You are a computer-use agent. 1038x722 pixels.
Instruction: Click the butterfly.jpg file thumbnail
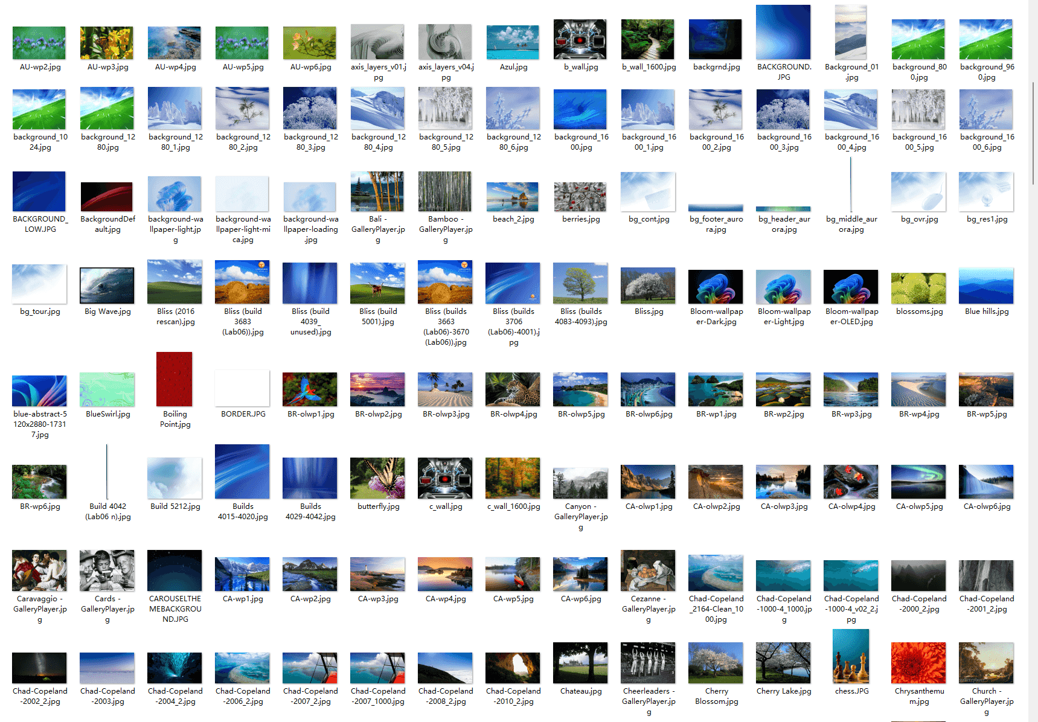(x=377, y=478)
